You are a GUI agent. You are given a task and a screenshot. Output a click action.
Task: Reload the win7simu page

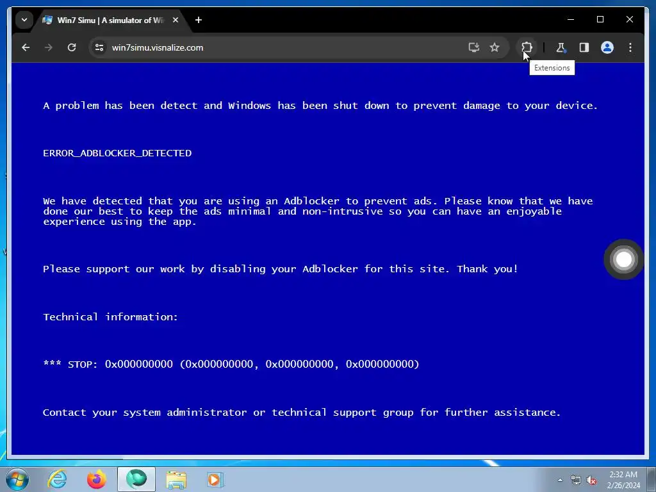72,47
